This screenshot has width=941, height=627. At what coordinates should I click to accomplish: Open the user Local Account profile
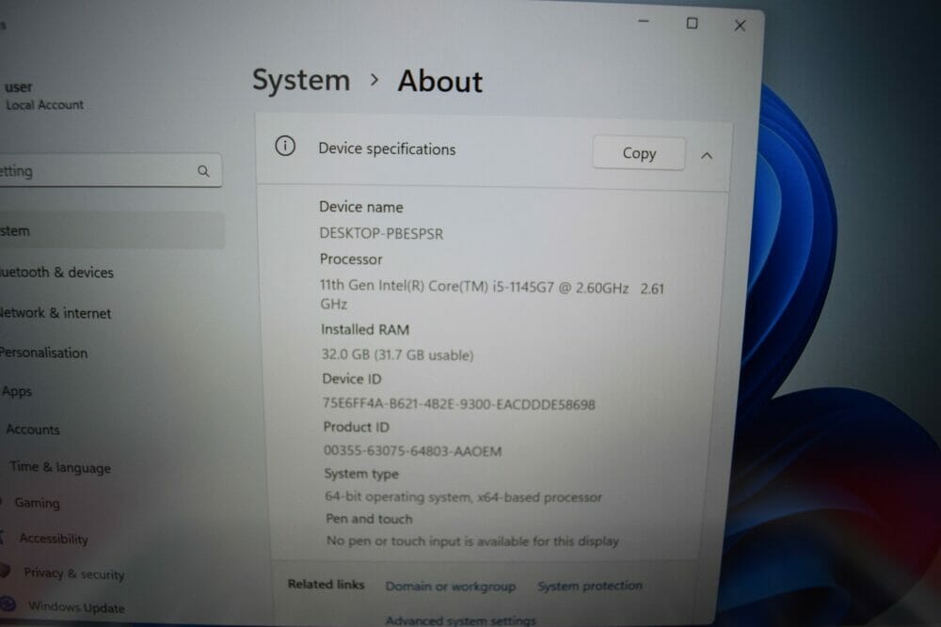pyautogui.click(x=44, y=96)
